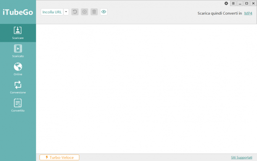Open the hamburger menu icon
Screen dimensions: 257x161
point(233,3)
